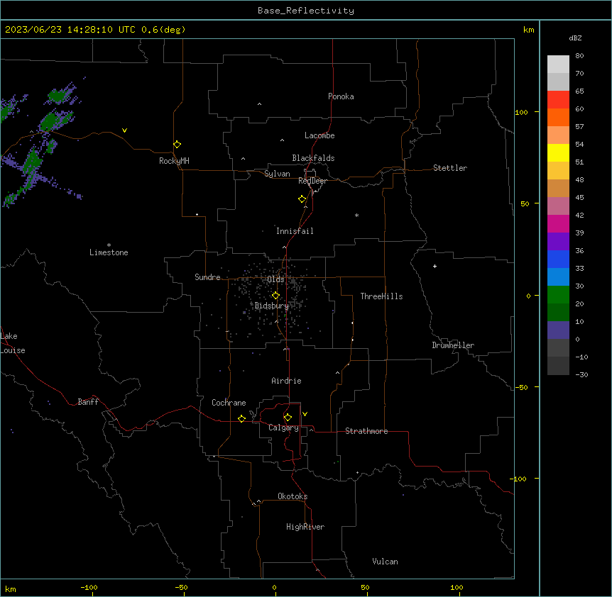This screenshot has width=612, height=597.
Task: Click the Base_Reflectivity title
Action: pos(306,11)
